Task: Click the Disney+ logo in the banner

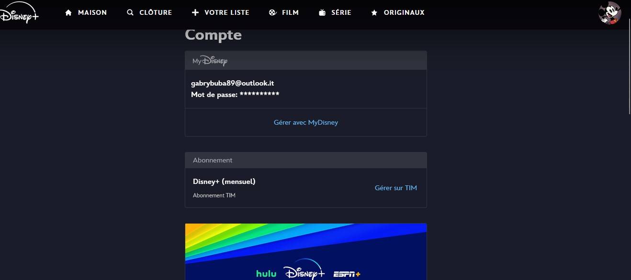Action: pos(304,269)
